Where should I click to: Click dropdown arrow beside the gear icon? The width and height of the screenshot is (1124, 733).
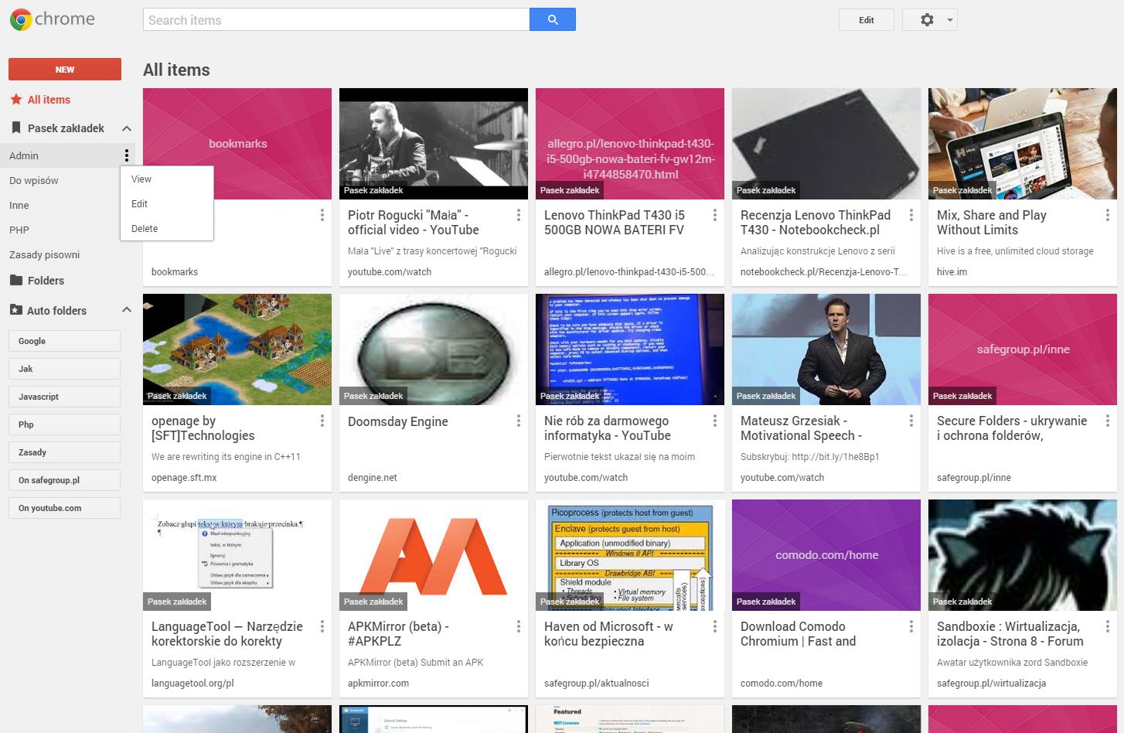pyautogui.click(x=950, y=20)
